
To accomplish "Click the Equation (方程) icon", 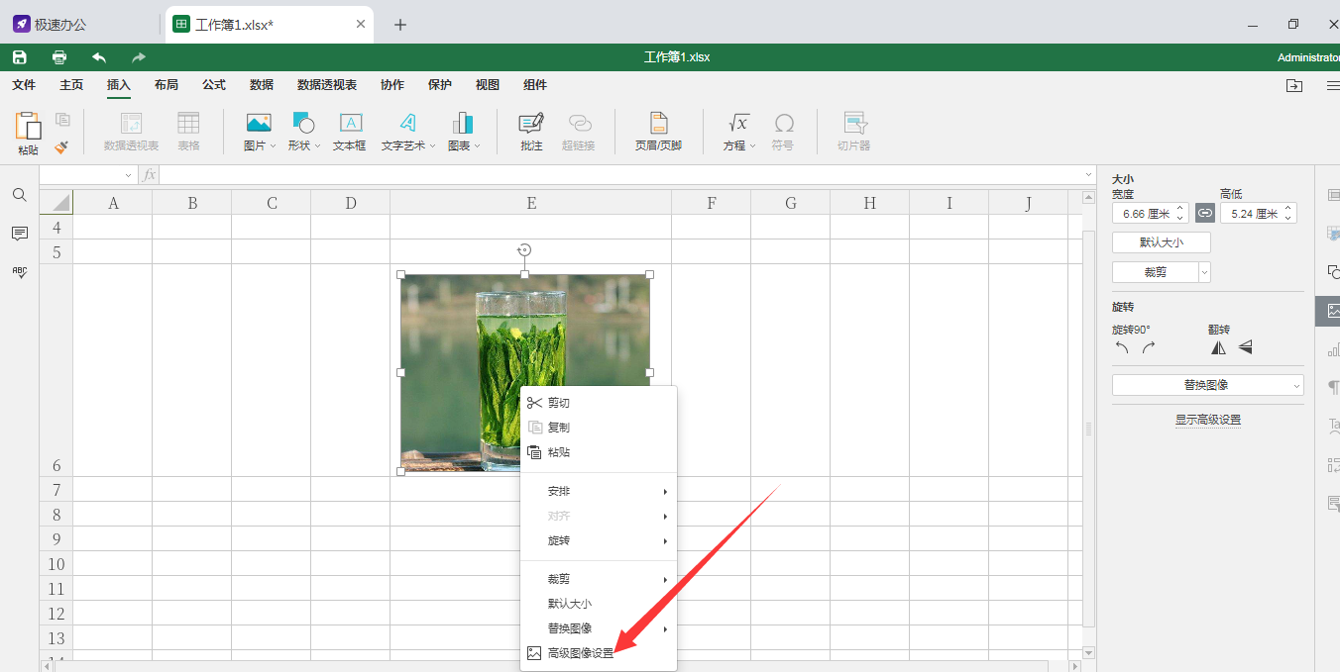I will coord(738,123).
